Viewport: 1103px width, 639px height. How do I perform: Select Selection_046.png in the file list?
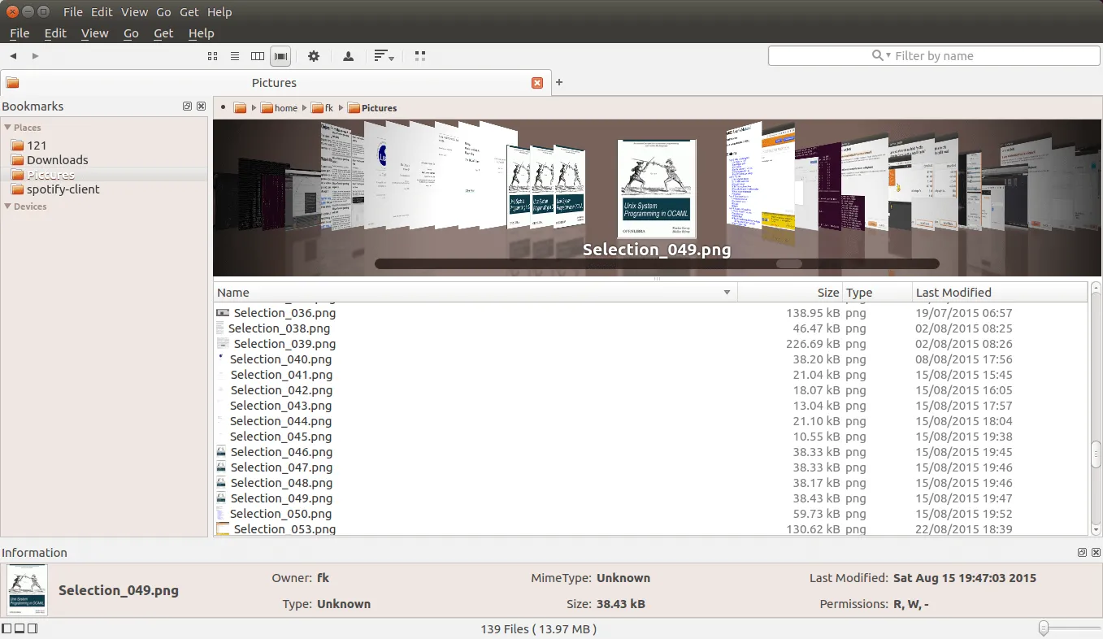click(x=280, y=452)
